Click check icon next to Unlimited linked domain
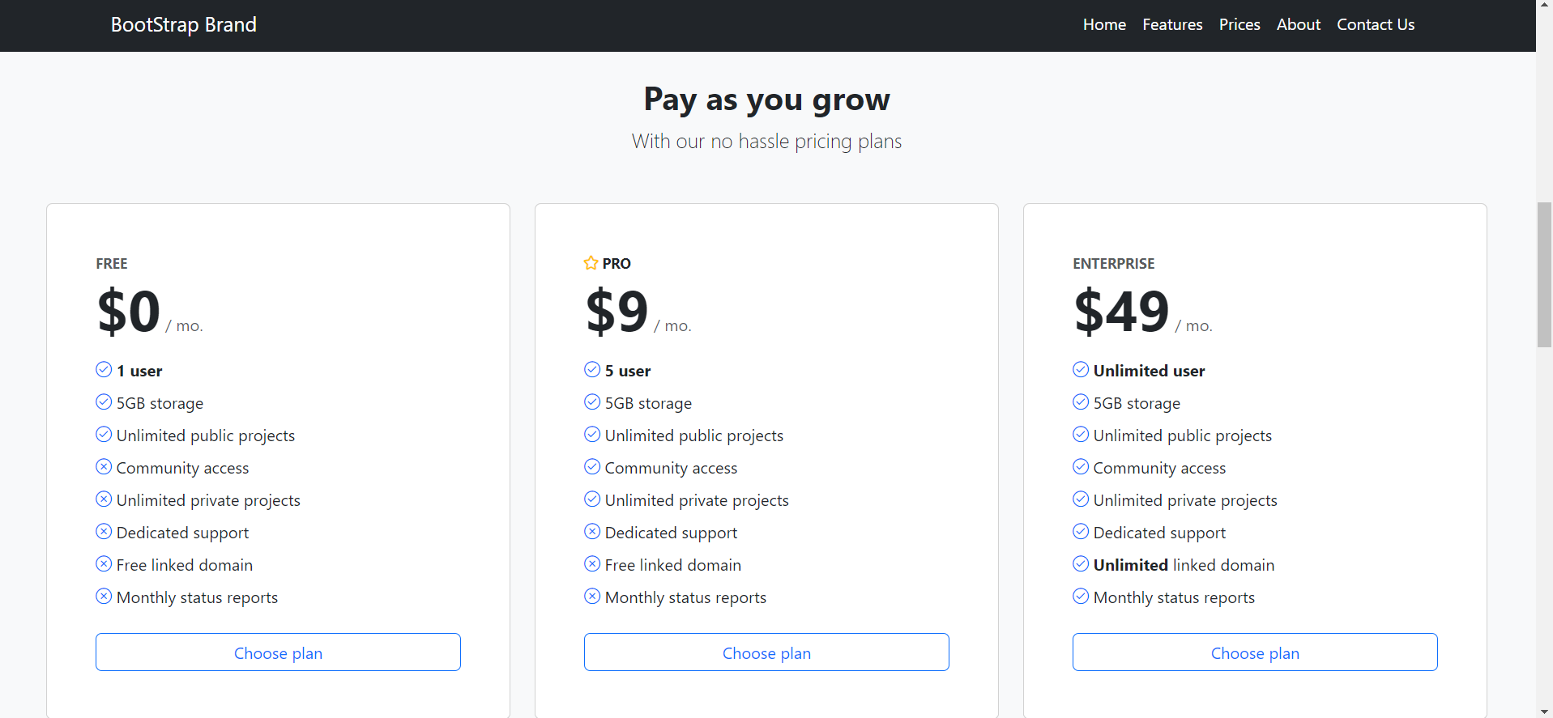 [1081, 564]
